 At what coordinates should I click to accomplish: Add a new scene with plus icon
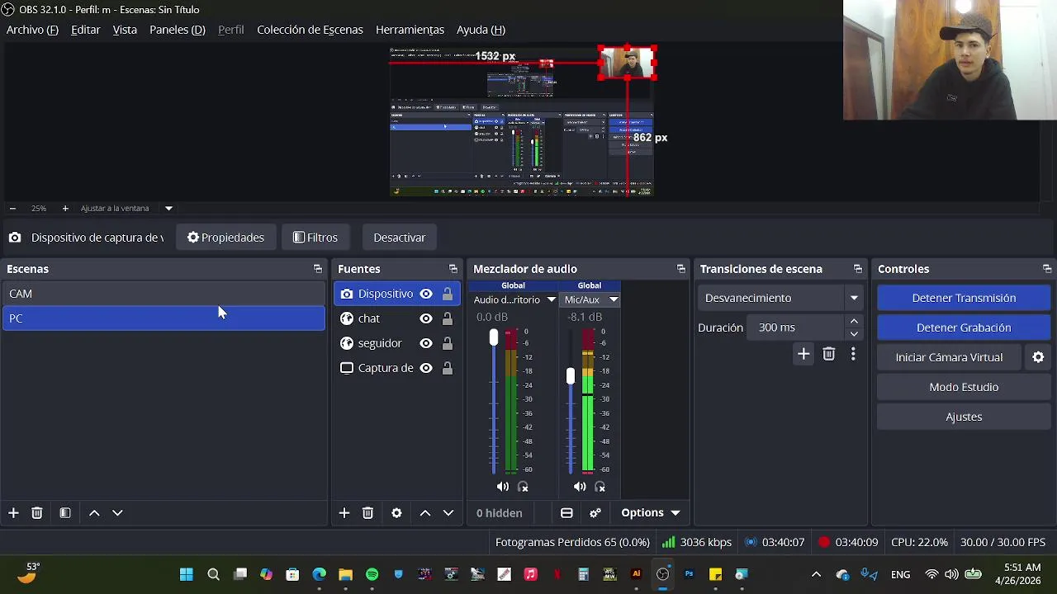(x=13, y=513)
